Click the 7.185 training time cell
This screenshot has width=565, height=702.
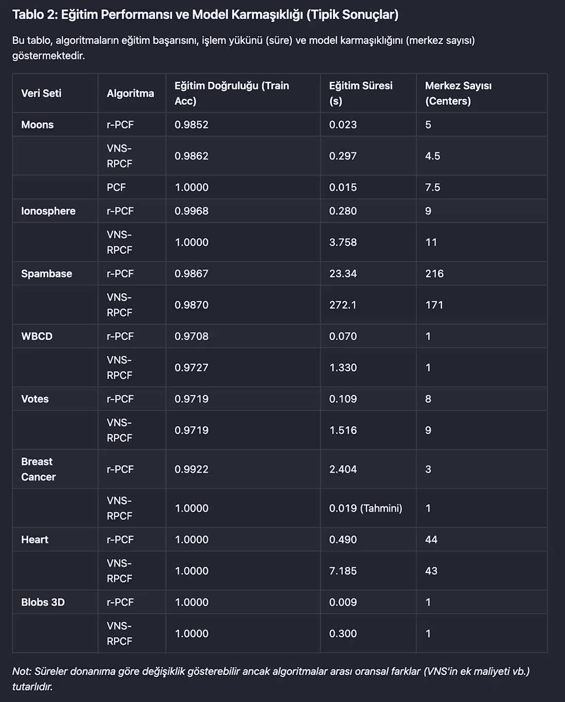pyautogui.click(x=343, y=571)
